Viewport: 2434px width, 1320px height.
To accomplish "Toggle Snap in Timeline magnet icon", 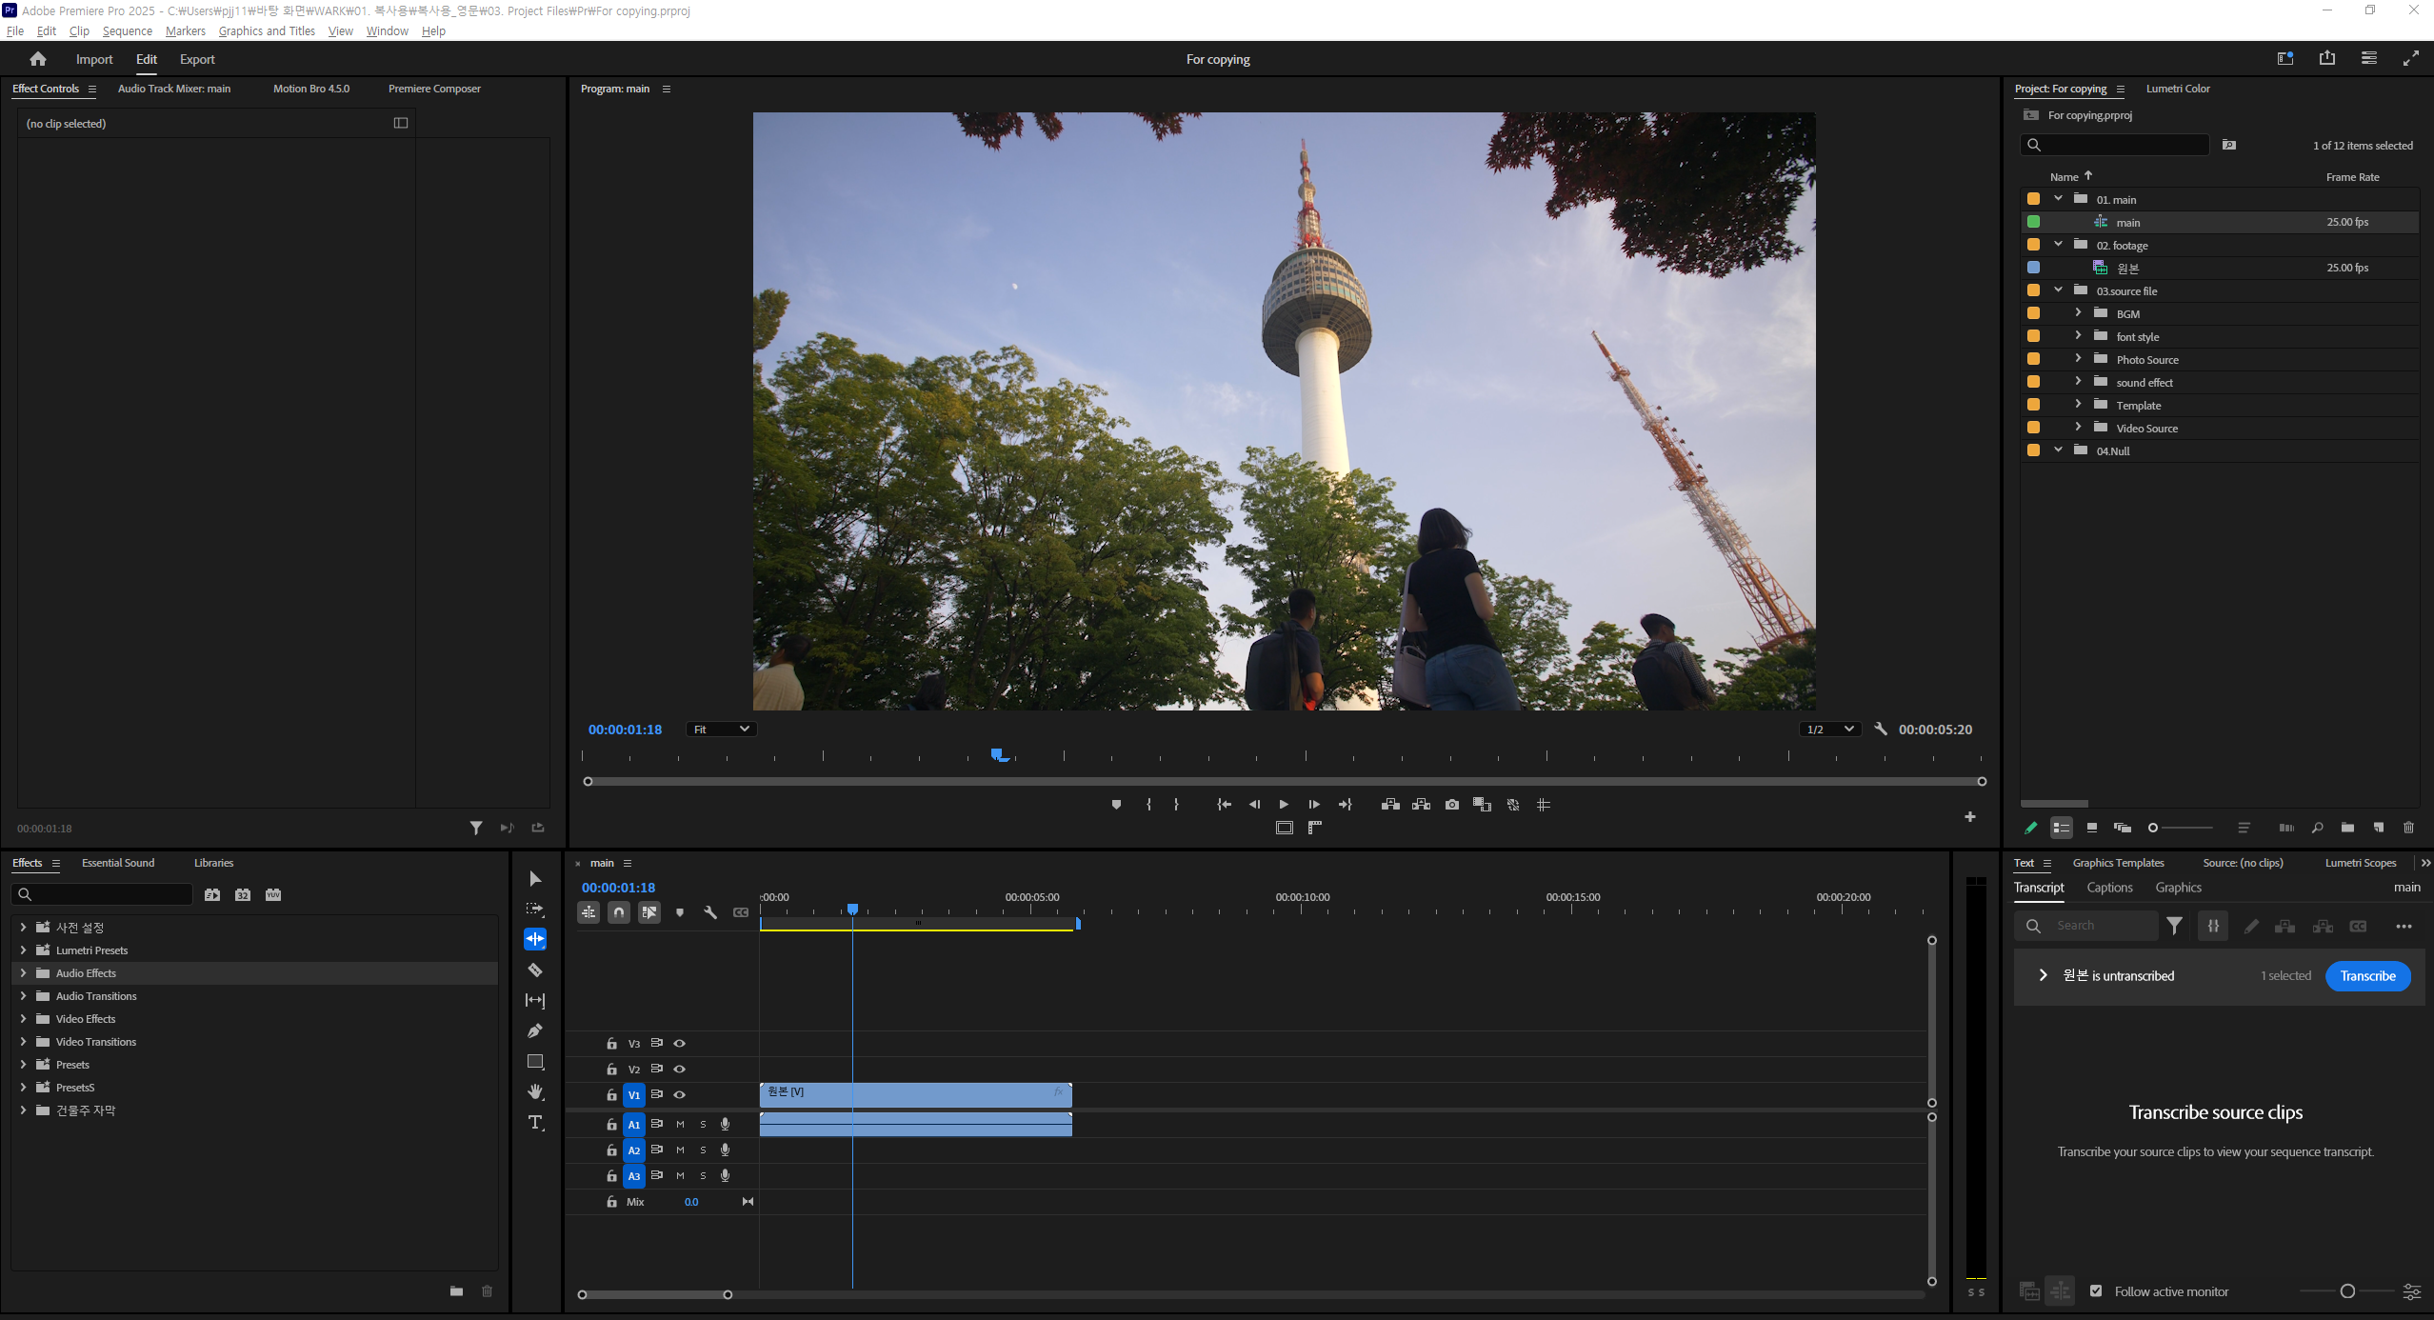I will click(x=619, y=912).
